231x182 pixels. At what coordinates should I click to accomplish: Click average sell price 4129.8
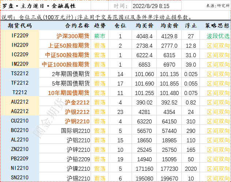pos(169,36)
